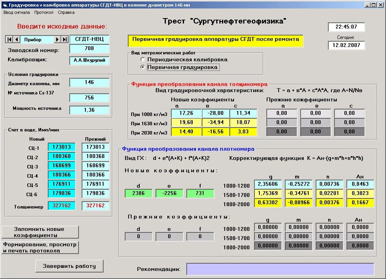Go to previous record in Прибор navigator
The height and width of the screenshot is (279, 386).
pyautogui.click(x=17, y=39)
